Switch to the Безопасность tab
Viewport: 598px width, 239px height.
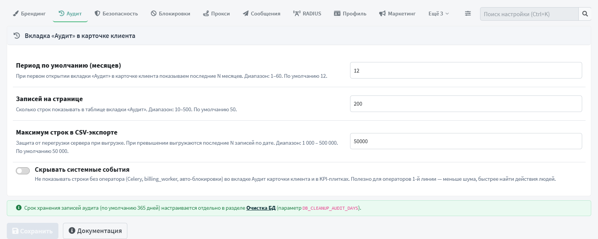click(116, 14)
